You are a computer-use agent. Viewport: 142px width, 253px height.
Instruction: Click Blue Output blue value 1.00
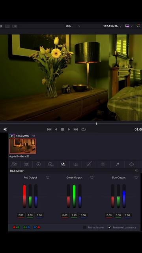point(127,215)
